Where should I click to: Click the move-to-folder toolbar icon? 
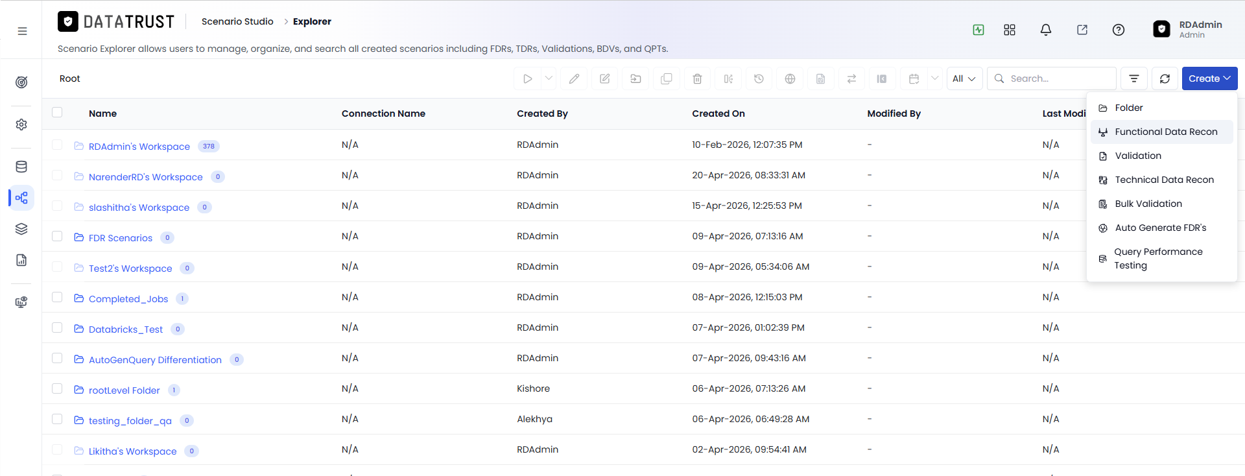point(635,78)
